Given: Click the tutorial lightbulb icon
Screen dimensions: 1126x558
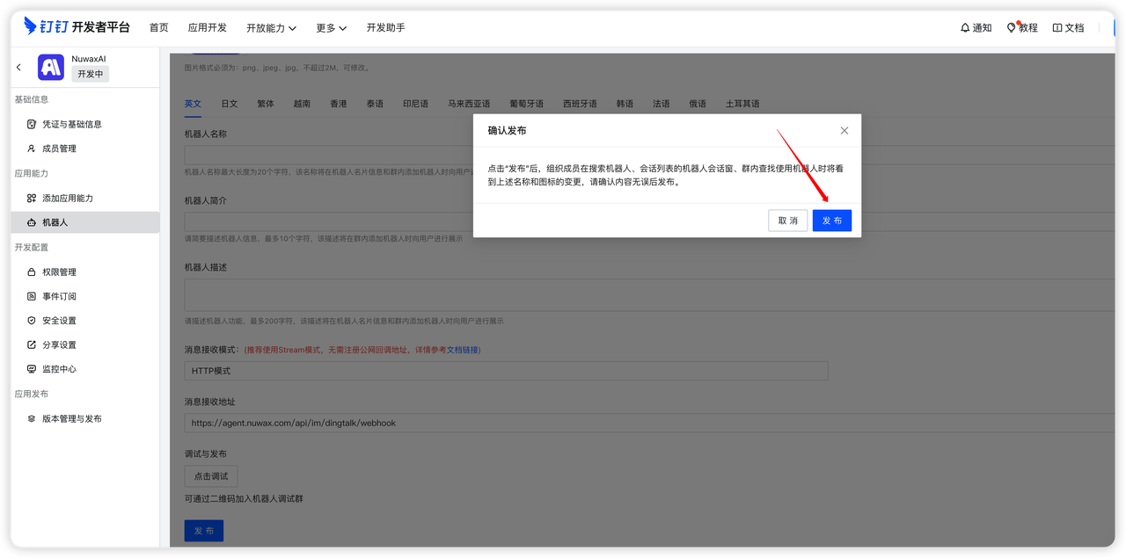Looking at the screenshot, I should point(1012,28).
